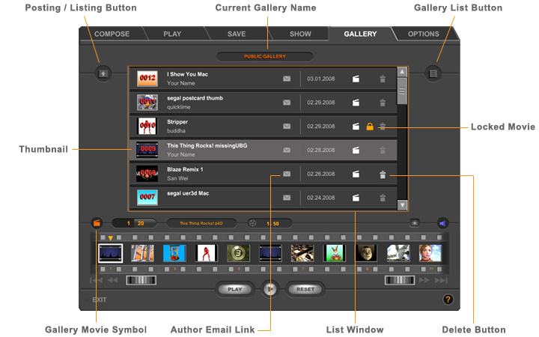Select the hourglass thumbnail in filmstrip

[174, 253]
